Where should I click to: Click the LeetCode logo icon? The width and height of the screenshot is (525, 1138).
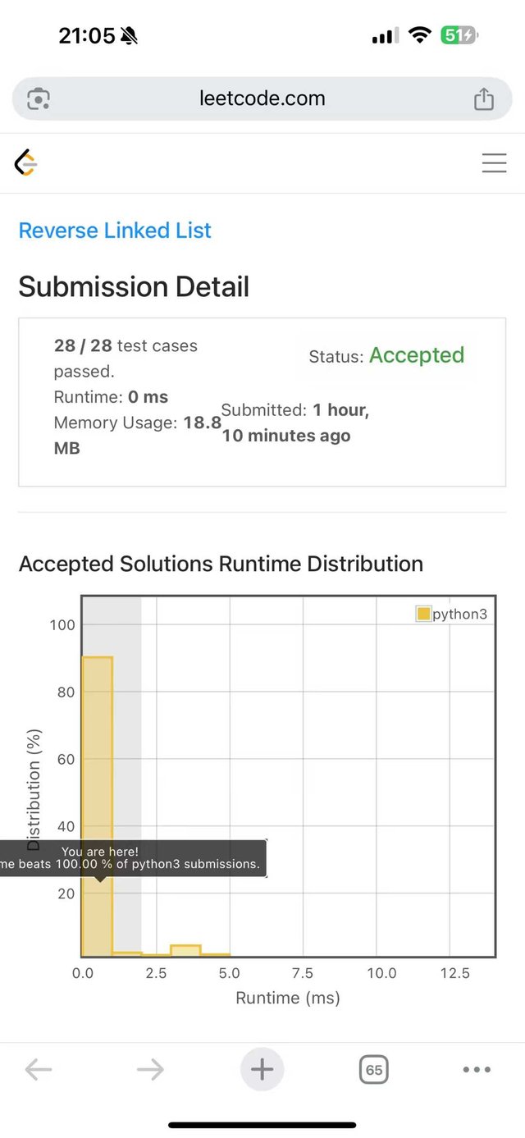tap(26, 163)
